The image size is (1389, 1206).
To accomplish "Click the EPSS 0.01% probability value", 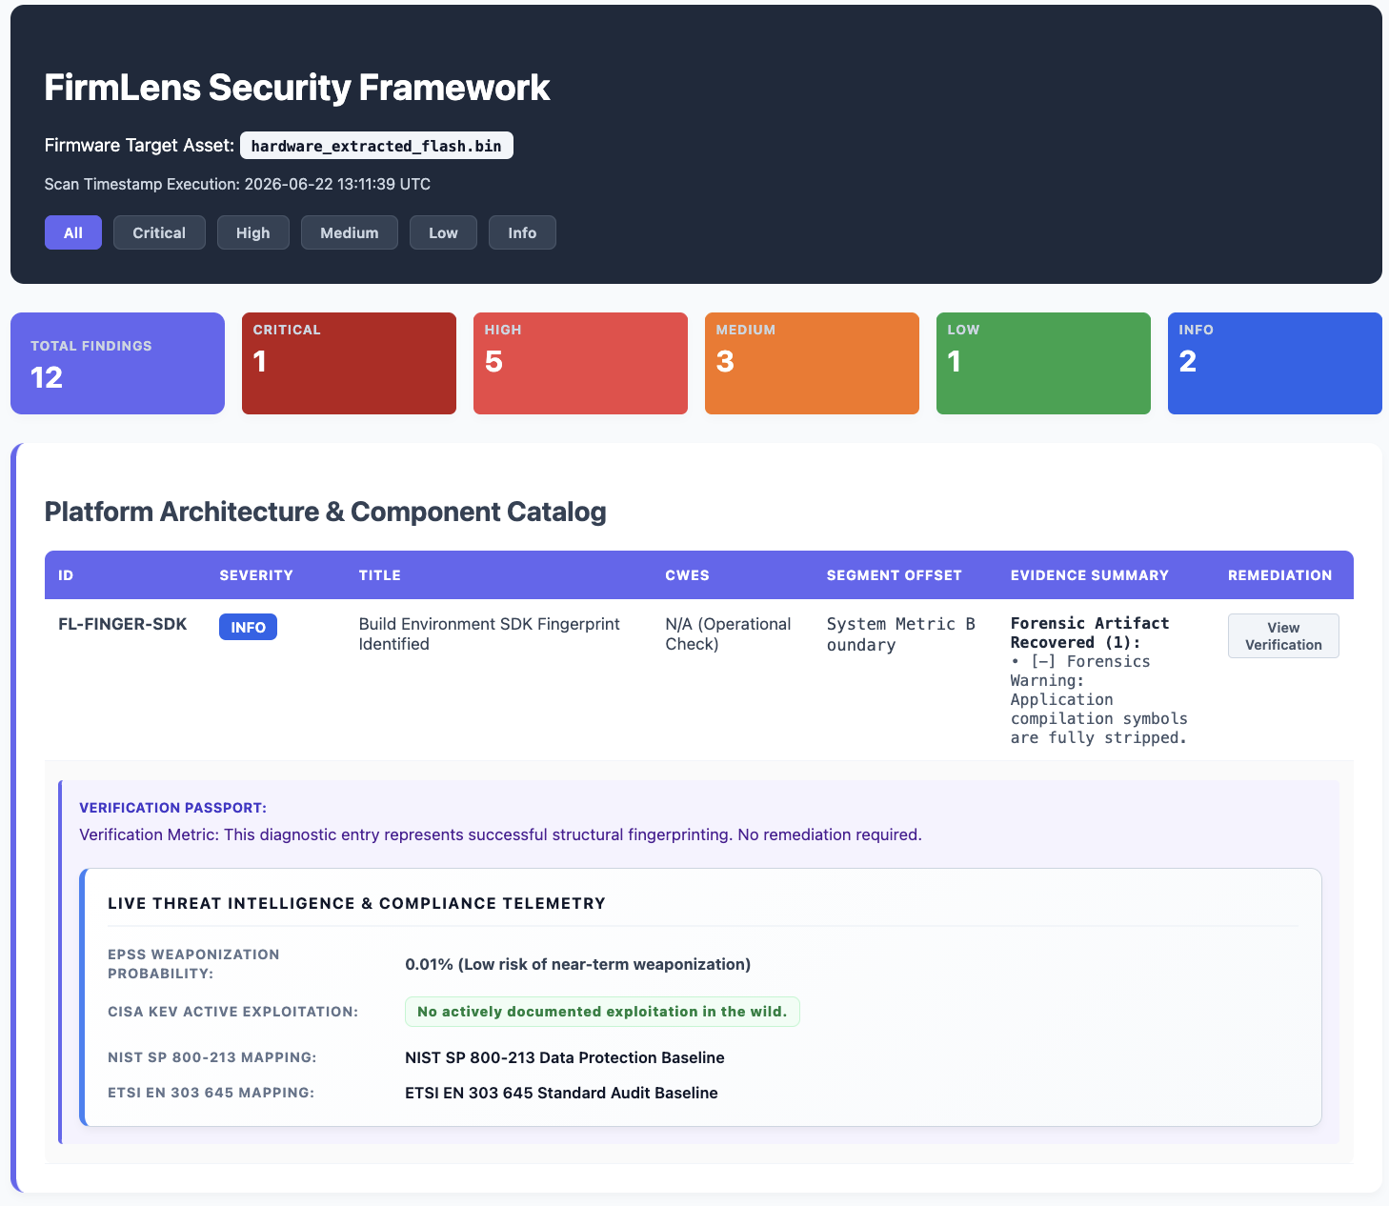I will point(577,964).
